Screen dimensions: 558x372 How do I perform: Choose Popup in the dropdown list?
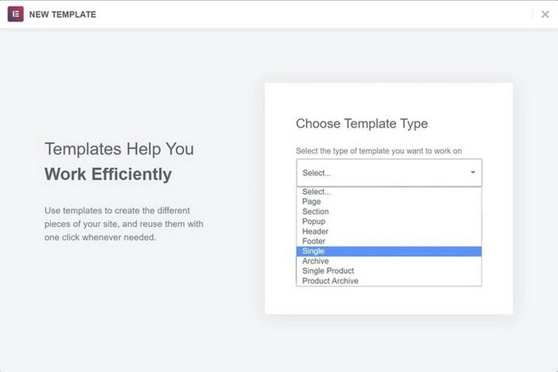pos(314,221)
